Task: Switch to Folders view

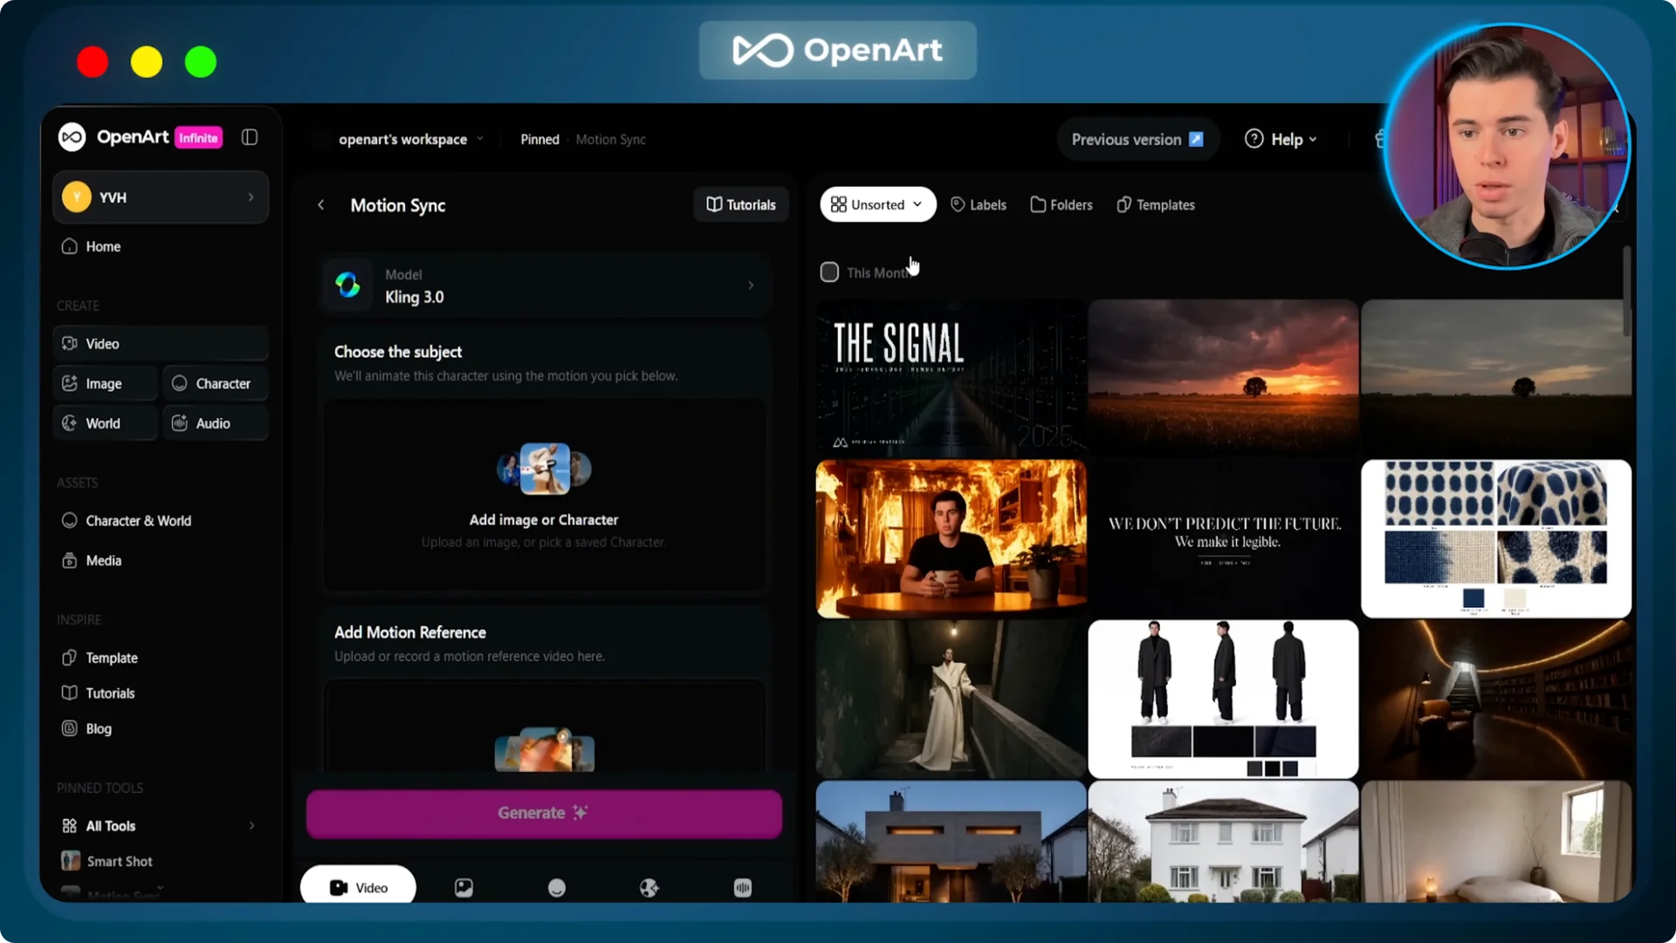Action: click(1061, 204)
